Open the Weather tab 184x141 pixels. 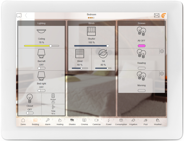[x=158, y=122]
